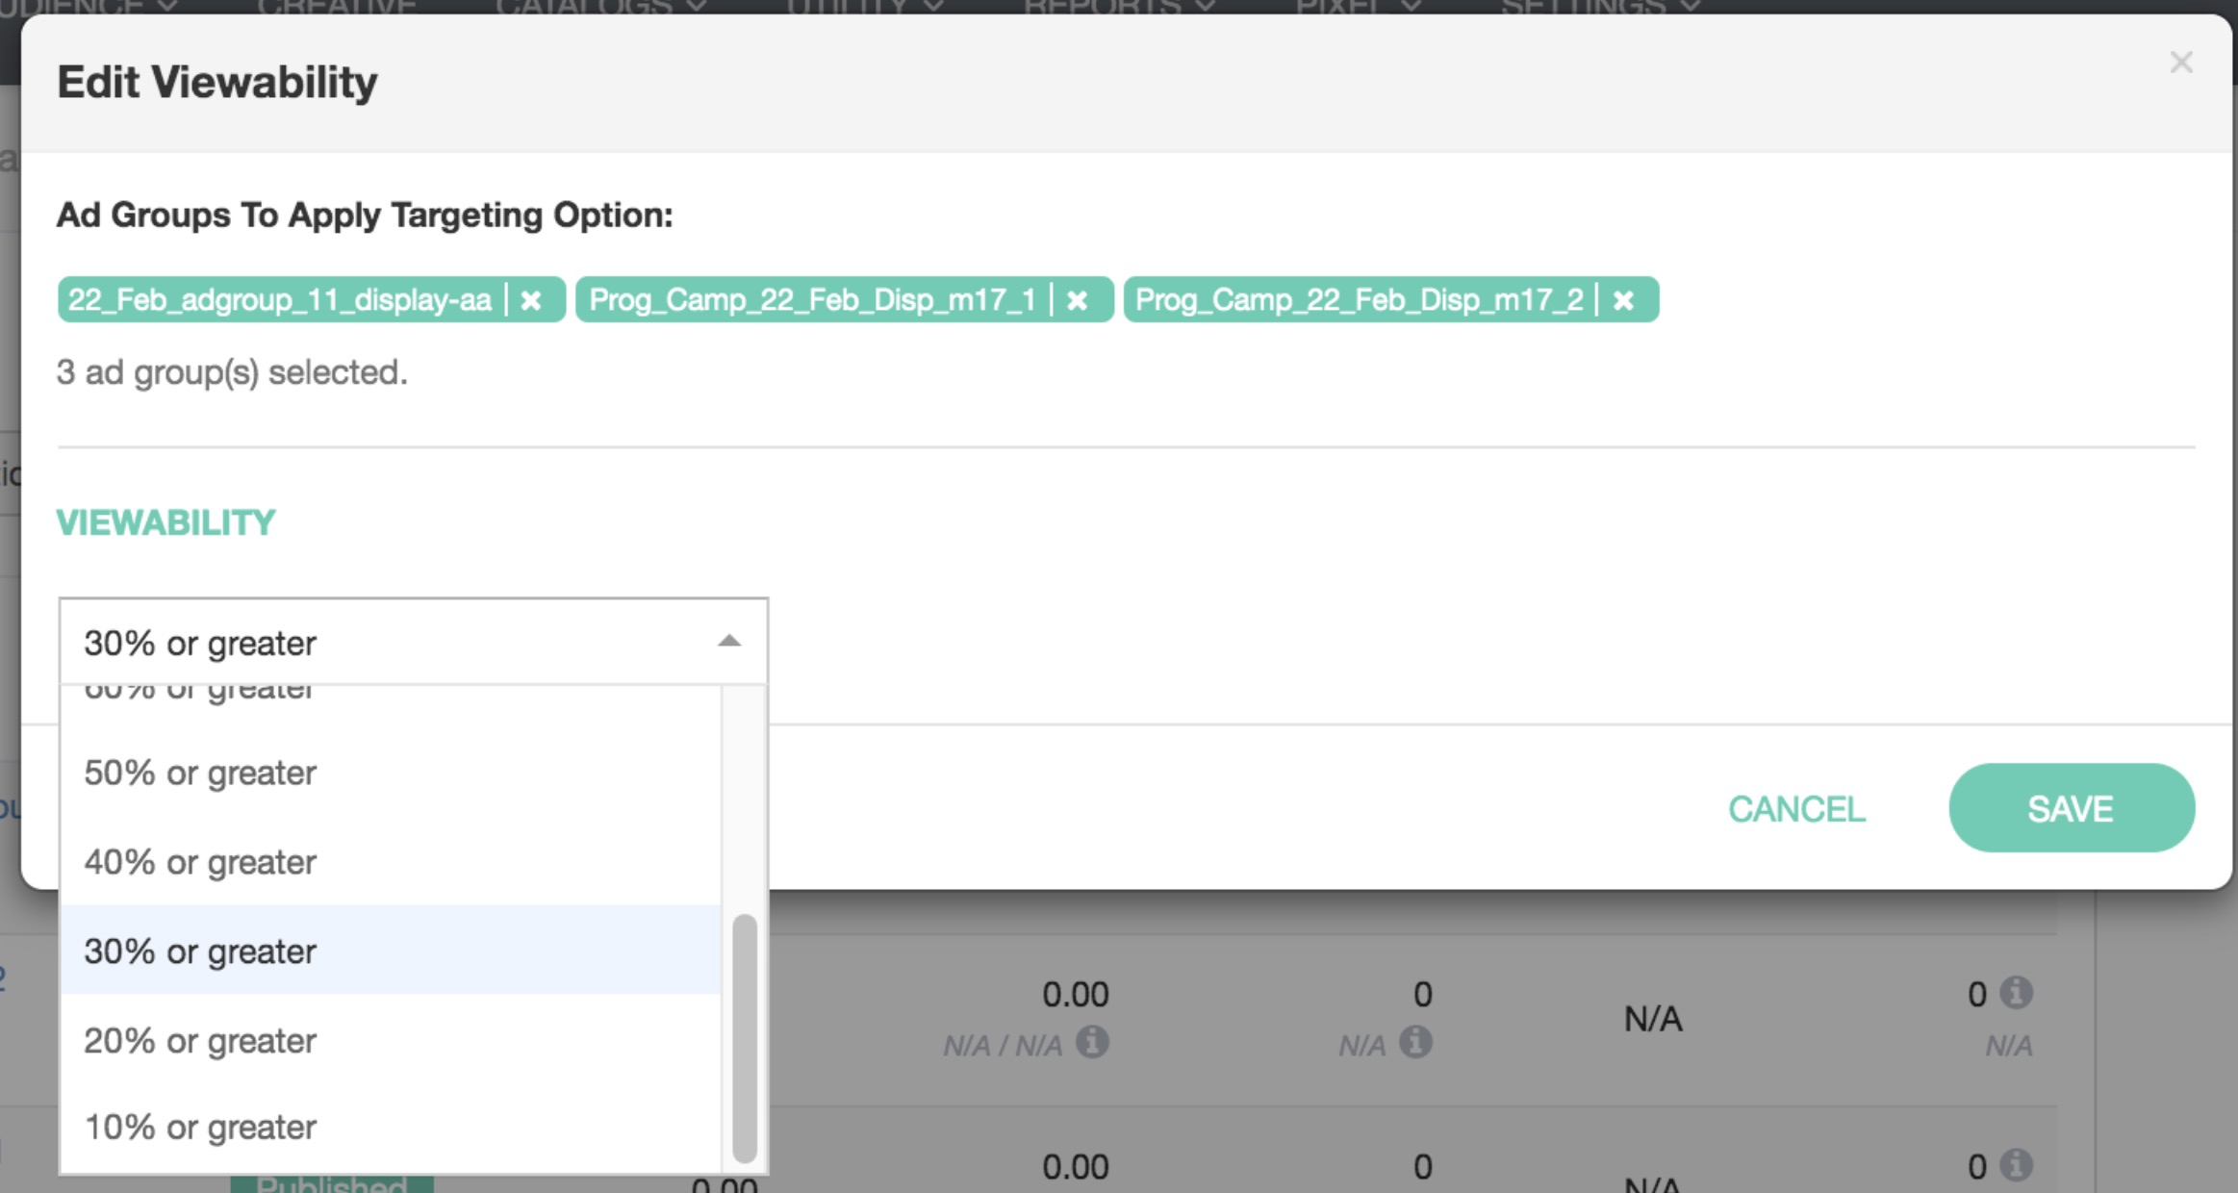Remove 22_Feb_adgroup_11_display-aa tag with its X icon
The width and height of the screenshot is (2238, 1193).
click(530, 300)
